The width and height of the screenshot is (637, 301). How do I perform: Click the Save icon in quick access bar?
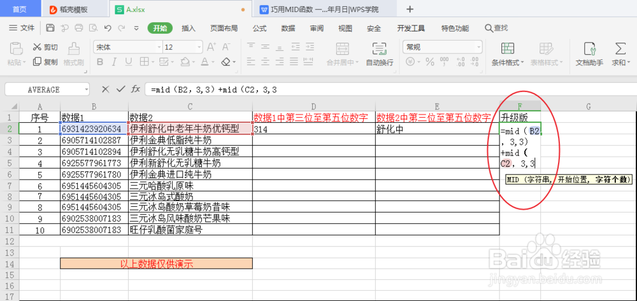50,28
